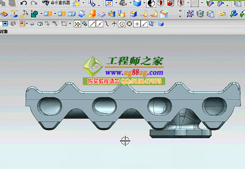Image resolution: width=245 pixels, height=169 pixels.
Task: Toggle the existing point plus-sign snap
Action: pos(137,24)
